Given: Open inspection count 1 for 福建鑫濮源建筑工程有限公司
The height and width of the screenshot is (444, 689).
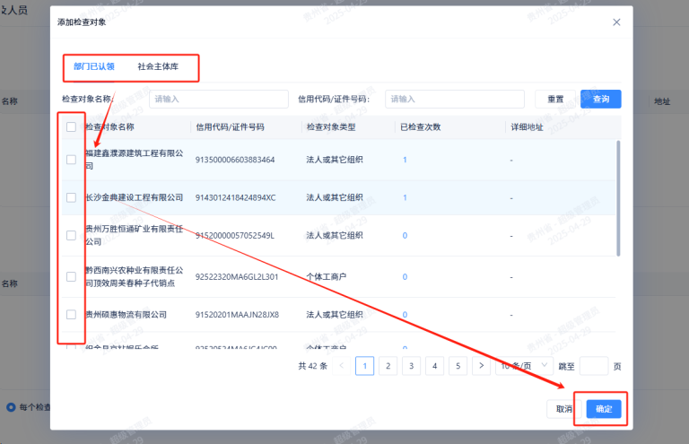Looking at the screenshot, I should tap(405, 160).
